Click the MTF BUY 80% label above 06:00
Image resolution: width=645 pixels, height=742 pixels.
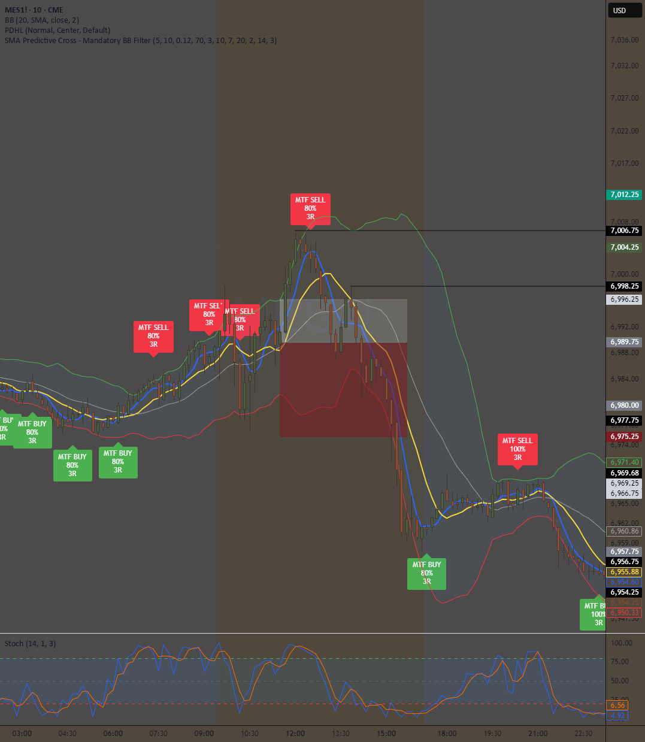click(118, 462)
